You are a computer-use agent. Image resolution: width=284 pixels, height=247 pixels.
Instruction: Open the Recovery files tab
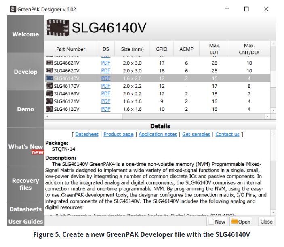tap(25, 184)
